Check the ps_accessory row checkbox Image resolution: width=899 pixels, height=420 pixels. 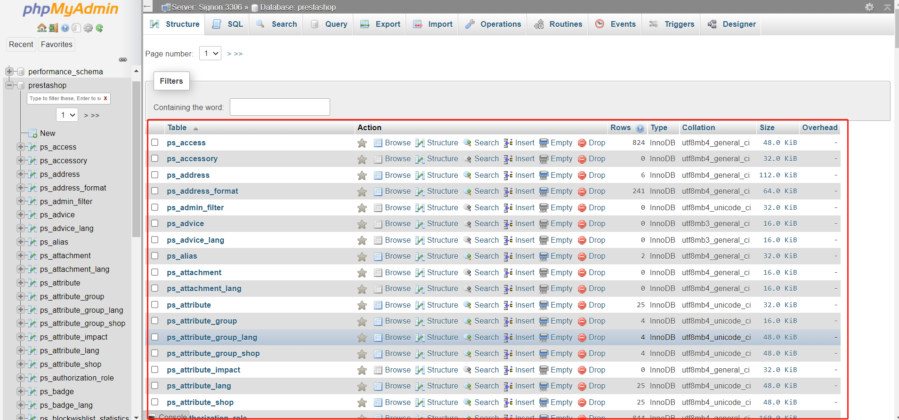[154, 158]
